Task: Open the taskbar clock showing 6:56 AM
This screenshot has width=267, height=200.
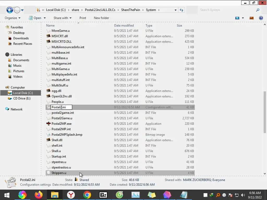Action: tap(255, 195)
